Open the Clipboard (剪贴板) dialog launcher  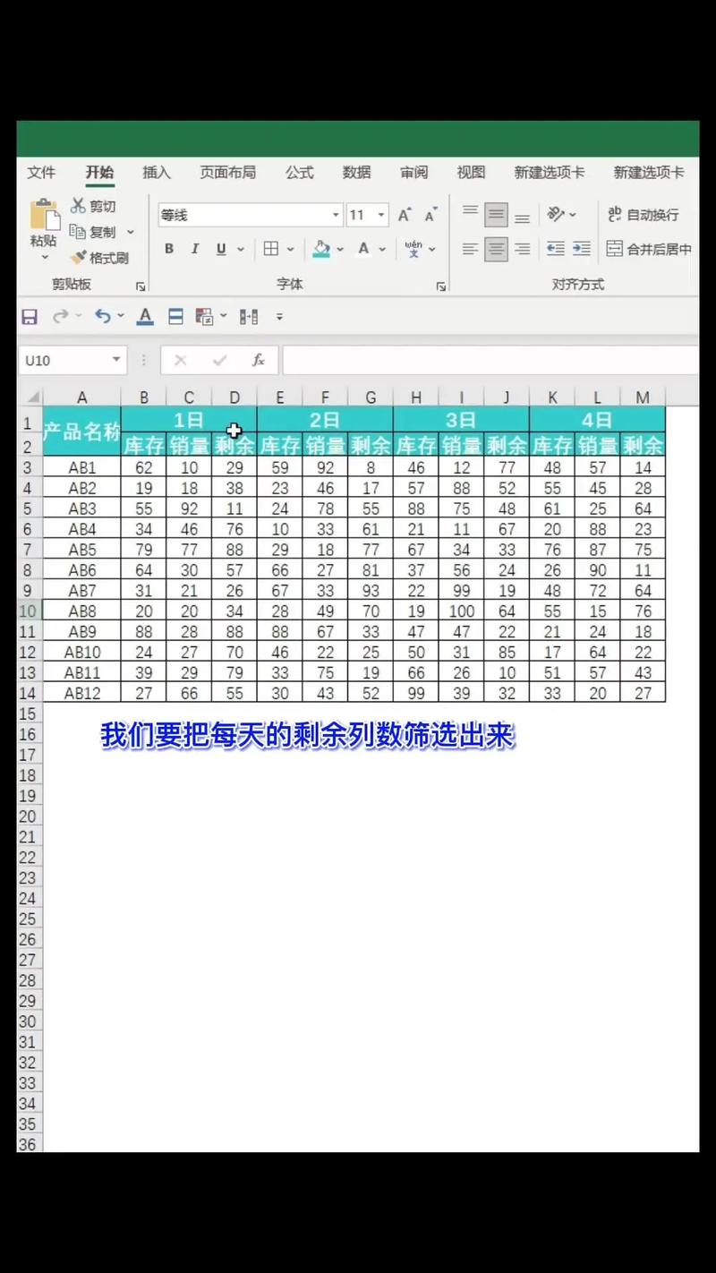141,286
